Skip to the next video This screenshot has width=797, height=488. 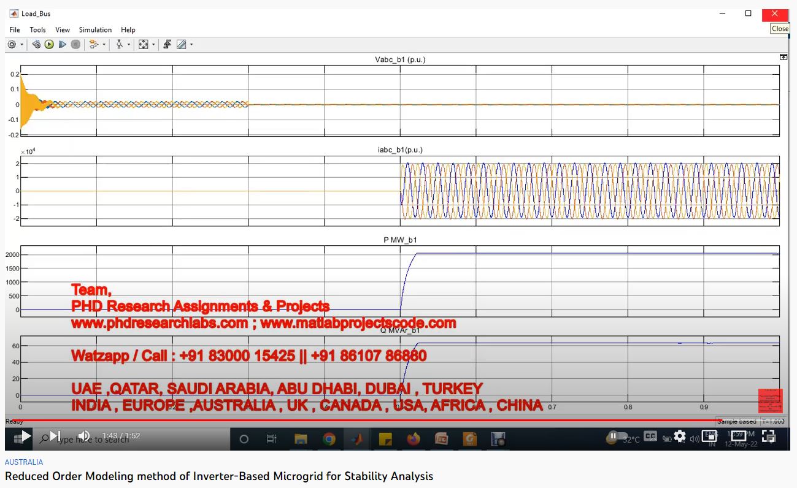(55, 436)
